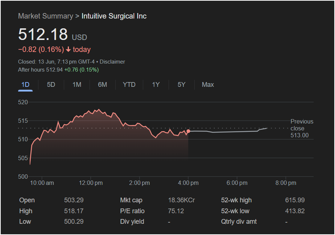Click the Open value 503.29
Screen dimensions: 335x235
(x=74, y=200)
